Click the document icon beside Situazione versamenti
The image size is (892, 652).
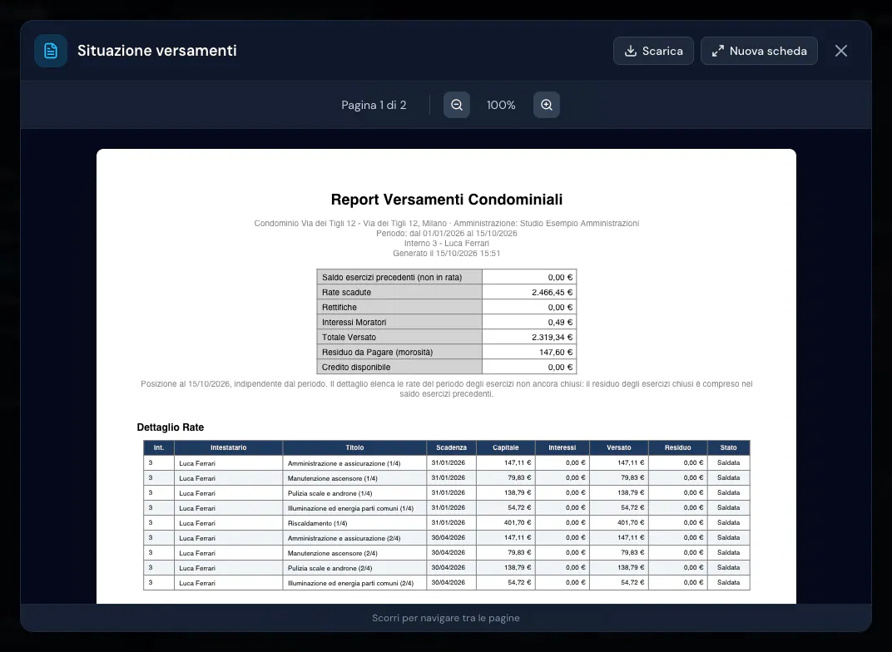click(51, 51)
